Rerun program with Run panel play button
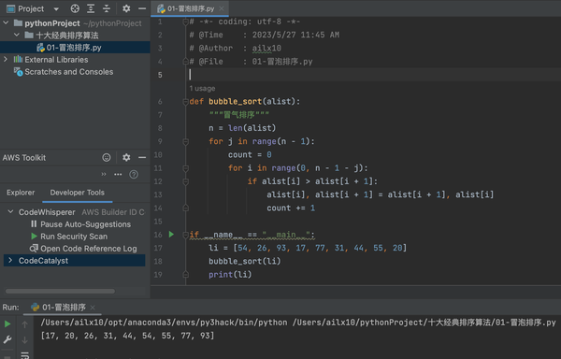Viewport: 561px width, 359px height. tap(7, 324)
